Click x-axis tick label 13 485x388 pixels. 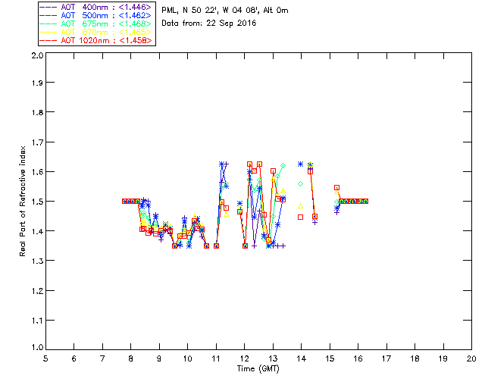coord(273,358)
